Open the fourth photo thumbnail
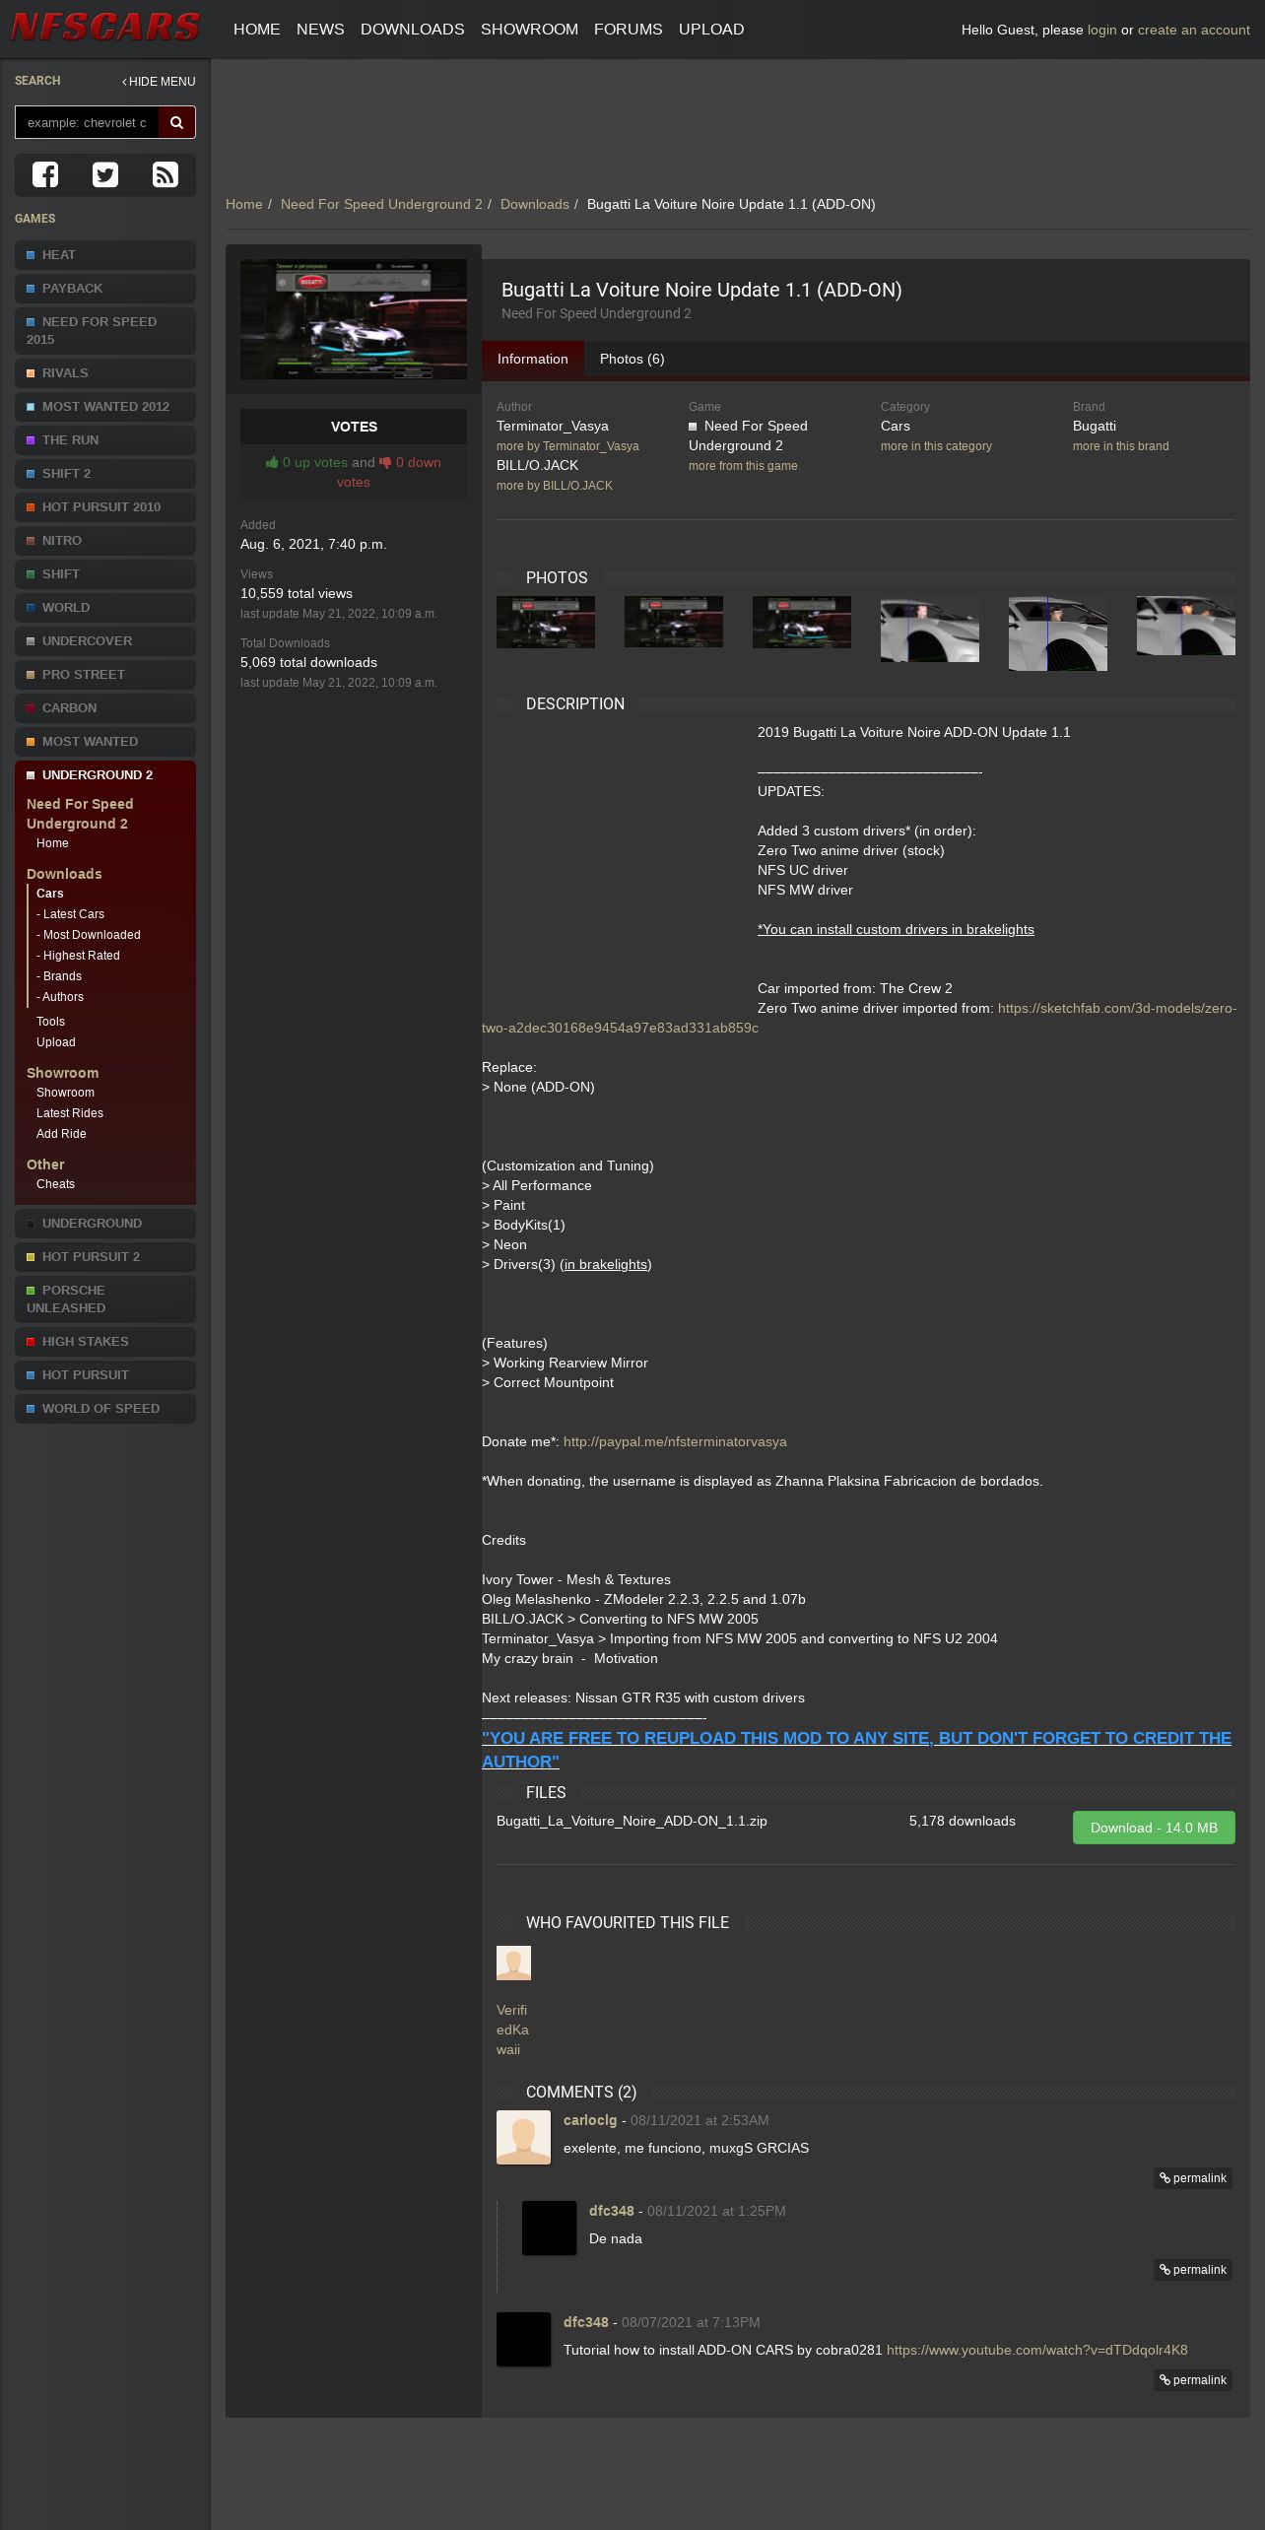Screen dimensions: 1265x2530 [930, 629]
